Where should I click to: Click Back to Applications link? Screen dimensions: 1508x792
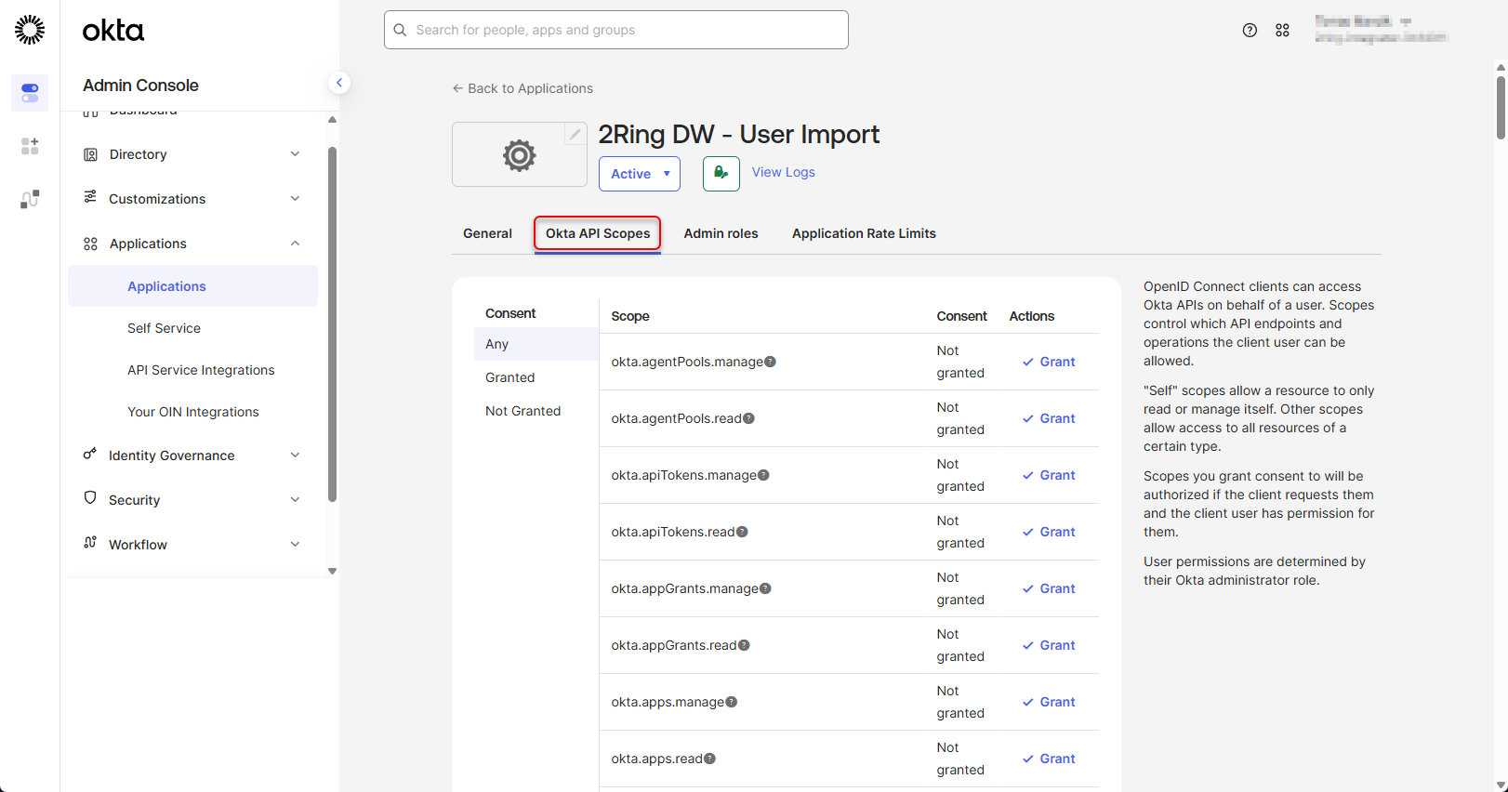click(523, 88)
